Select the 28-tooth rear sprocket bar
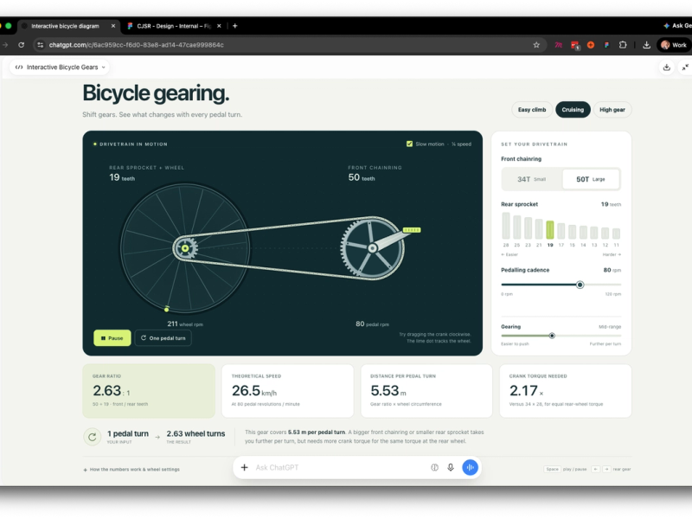Image resolution: width=692 pixels, height=519 pixels. coord(506,226)
